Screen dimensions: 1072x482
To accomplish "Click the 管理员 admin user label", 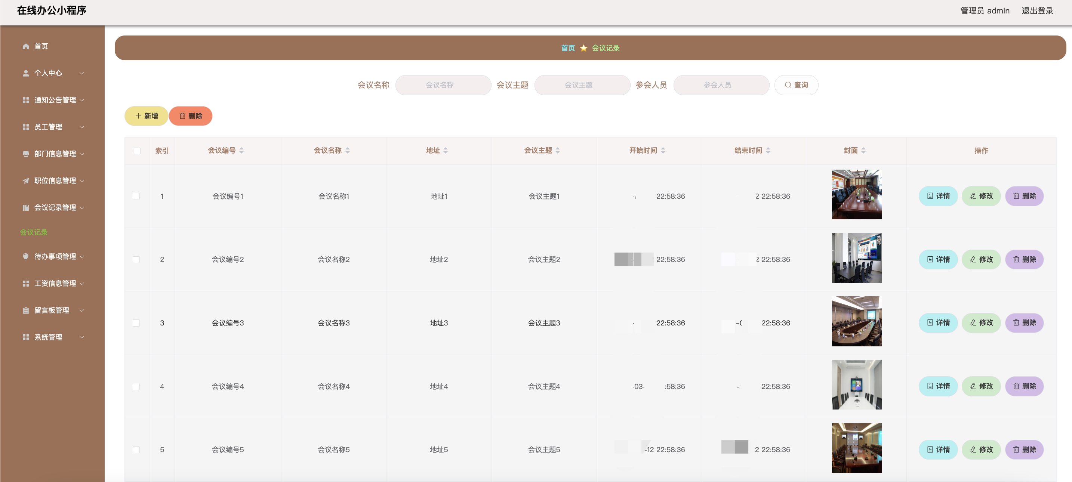I will (x=985, y=11).
